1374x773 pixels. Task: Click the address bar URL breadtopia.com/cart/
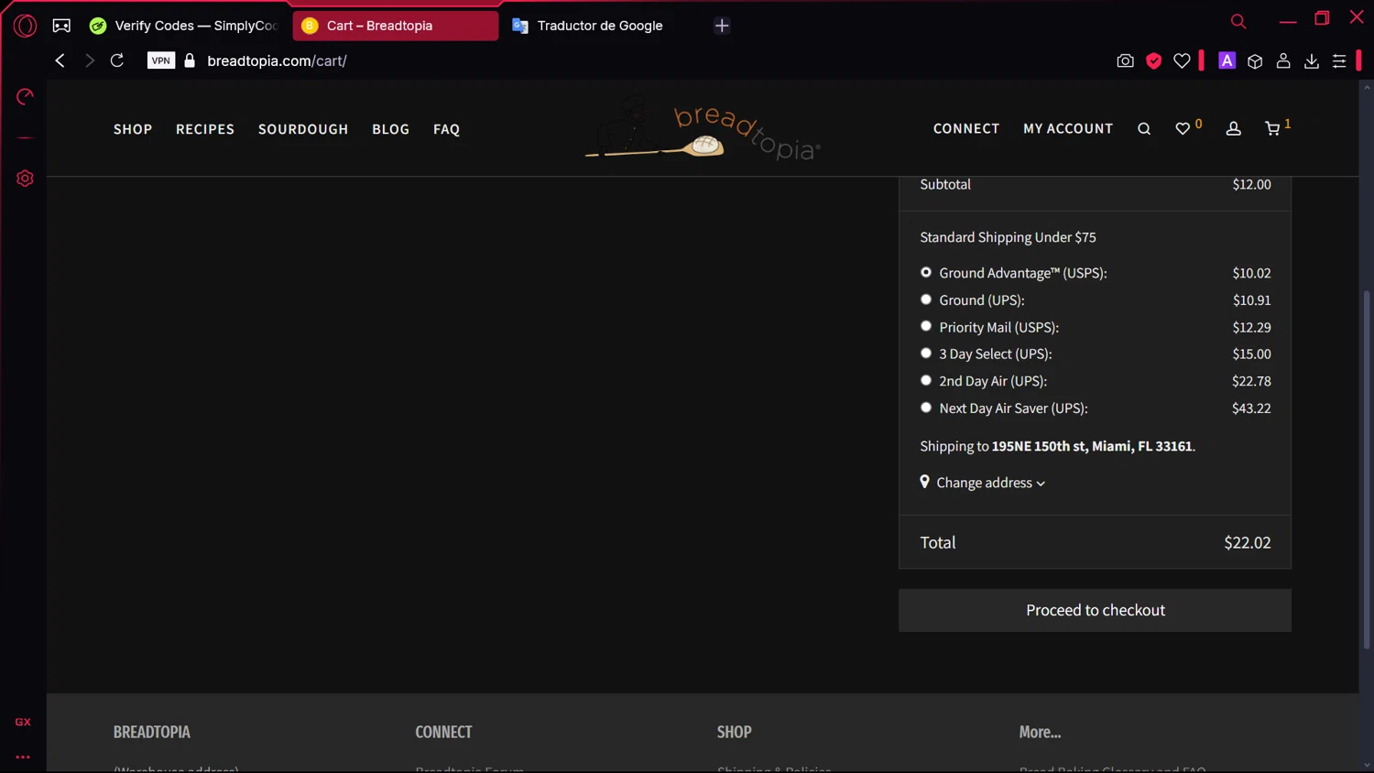(277, 60)
